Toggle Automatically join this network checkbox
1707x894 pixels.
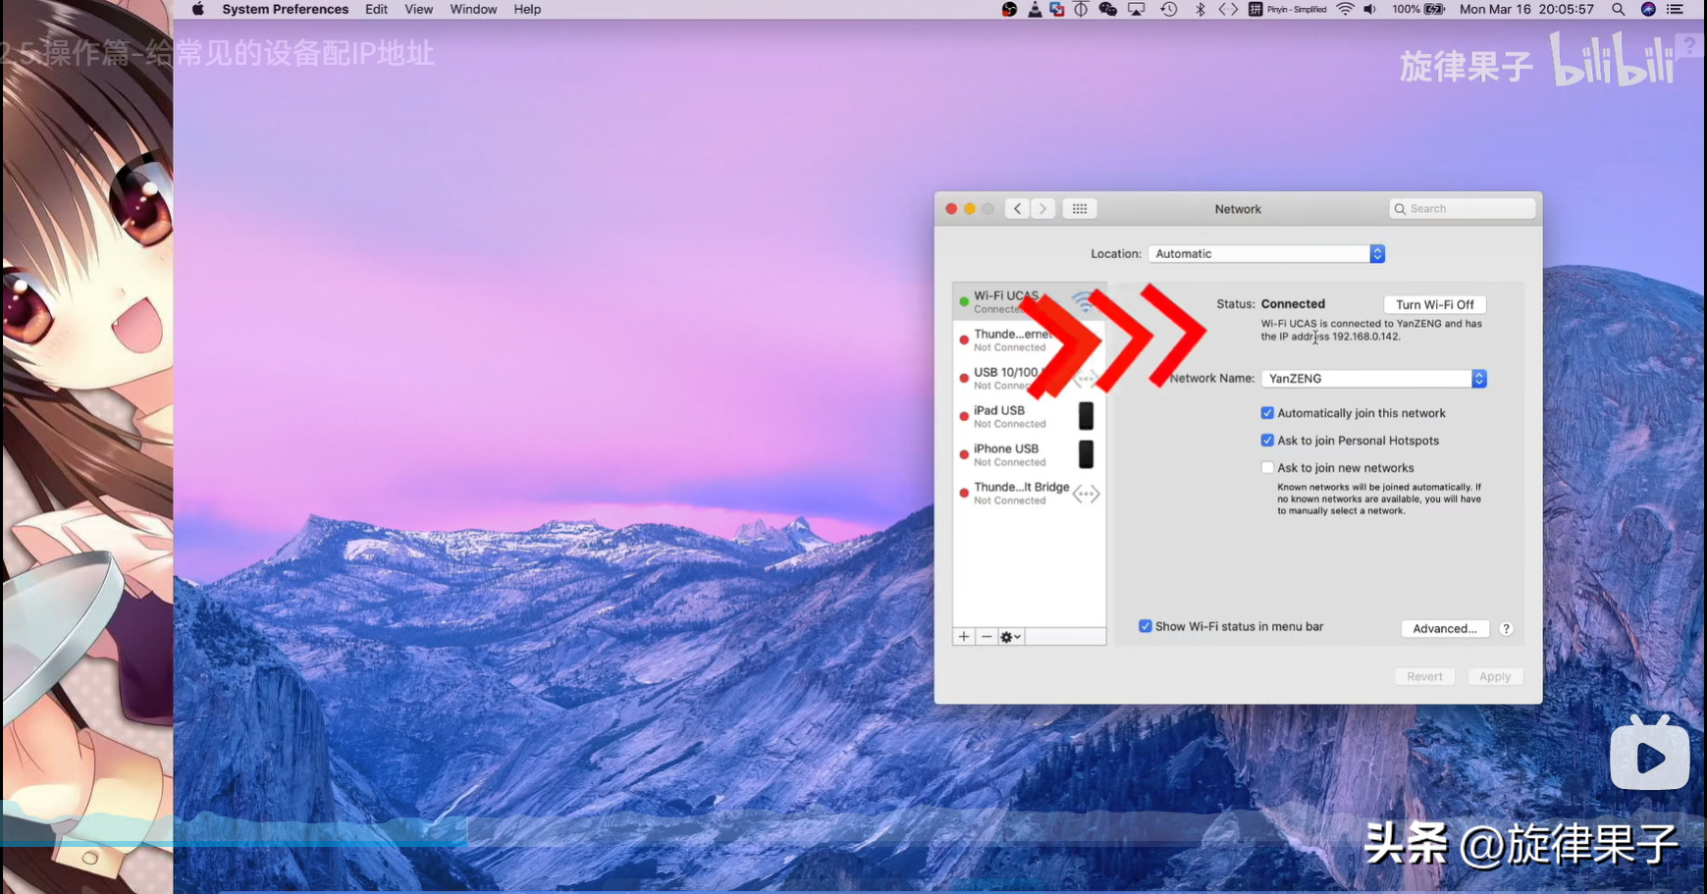1267,413
